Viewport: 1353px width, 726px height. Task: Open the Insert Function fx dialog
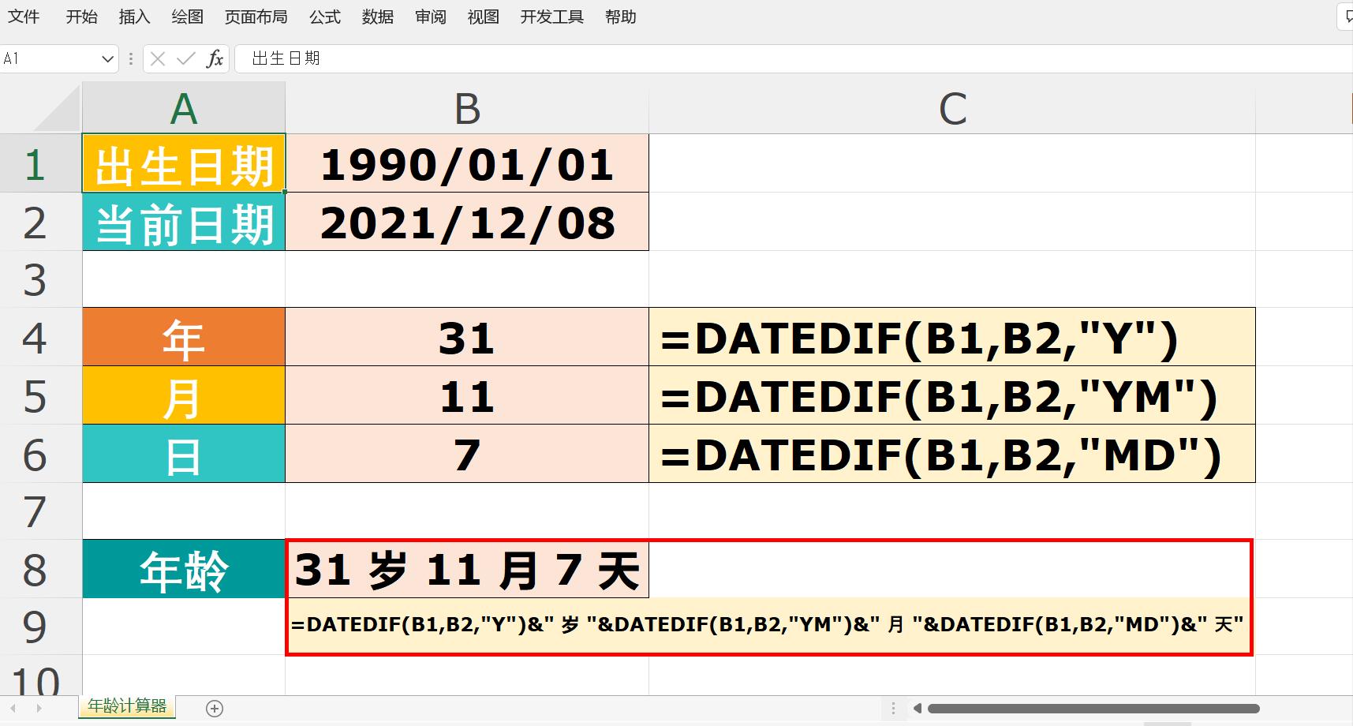[x=213, y=58]
